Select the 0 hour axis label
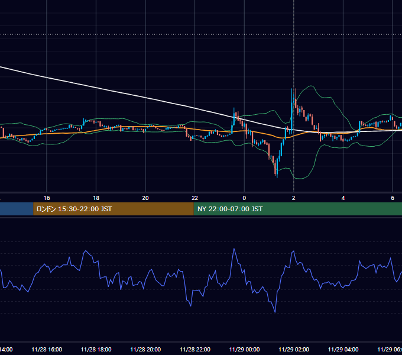The width and height of the screenshot is (402, 355). 244,198
